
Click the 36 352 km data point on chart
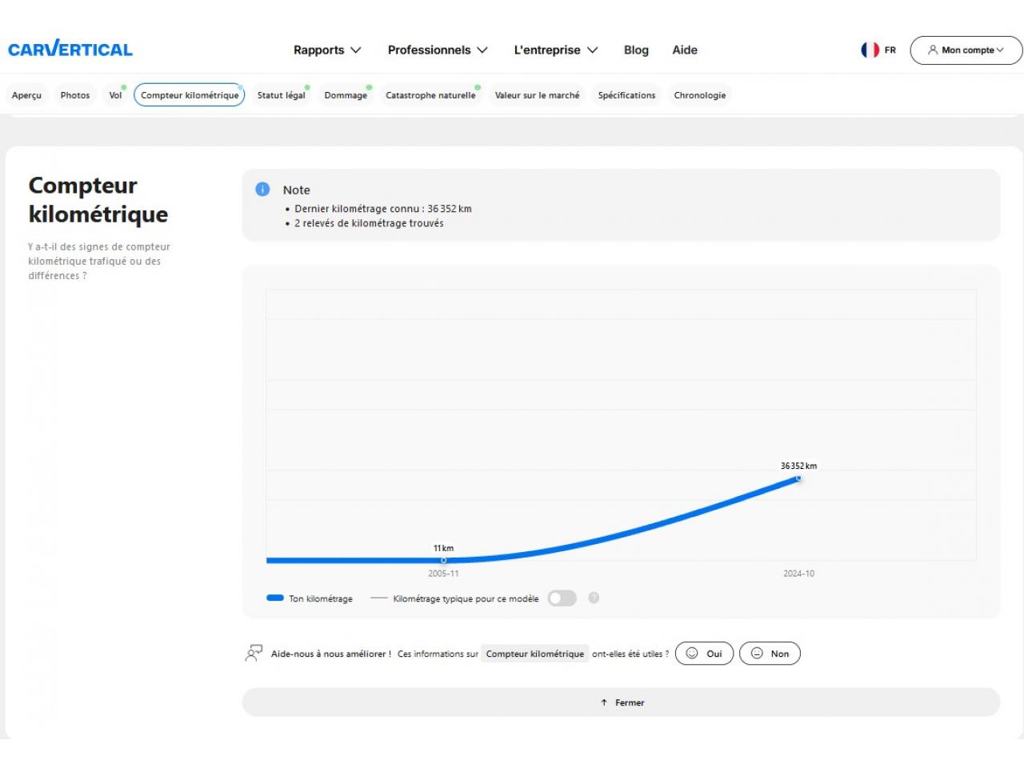798,478
